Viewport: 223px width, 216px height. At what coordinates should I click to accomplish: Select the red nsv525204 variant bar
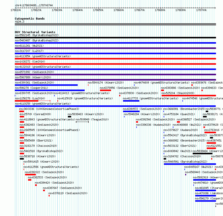(189, 96)
